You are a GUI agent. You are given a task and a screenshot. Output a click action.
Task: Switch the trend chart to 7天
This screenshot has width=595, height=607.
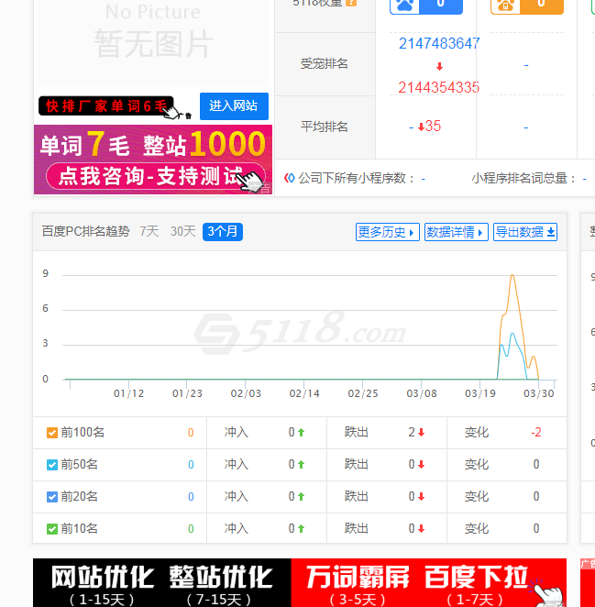click(x=149, y=232)
